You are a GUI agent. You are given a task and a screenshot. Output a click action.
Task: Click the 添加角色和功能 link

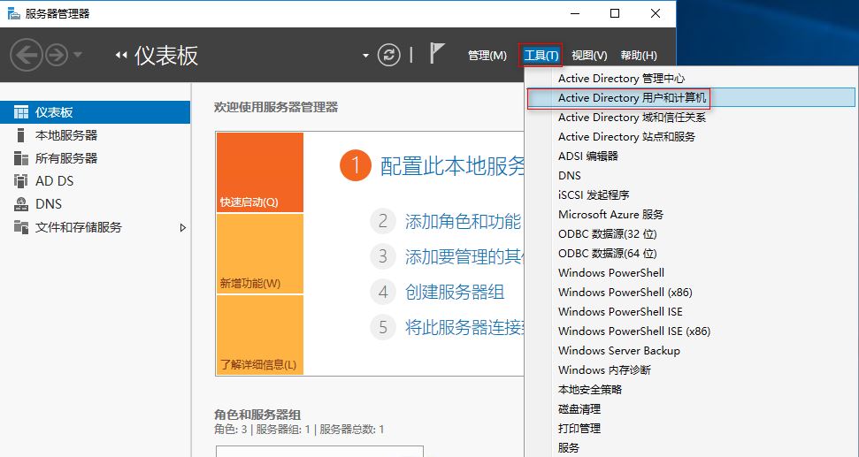(462, 222)
